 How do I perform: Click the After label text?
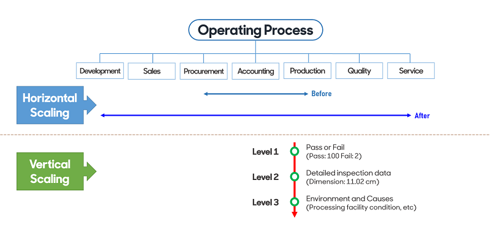tap(422, 116)
